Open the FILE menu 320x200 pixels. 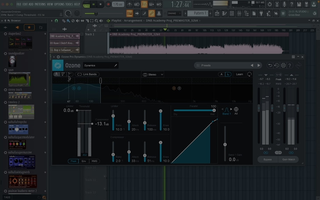point(19,4)
